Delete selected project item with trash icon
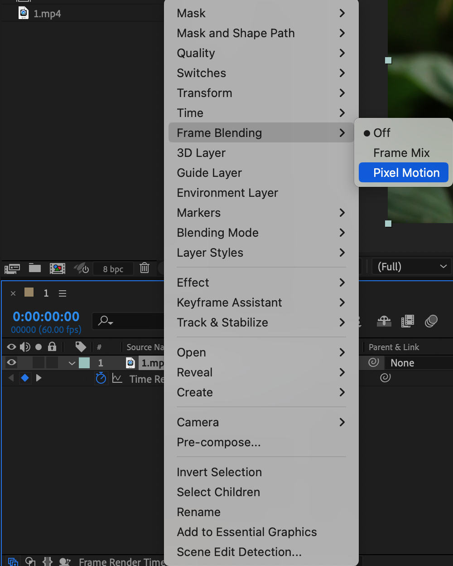Screen dimensions: 453x566 tap(145, 268)
